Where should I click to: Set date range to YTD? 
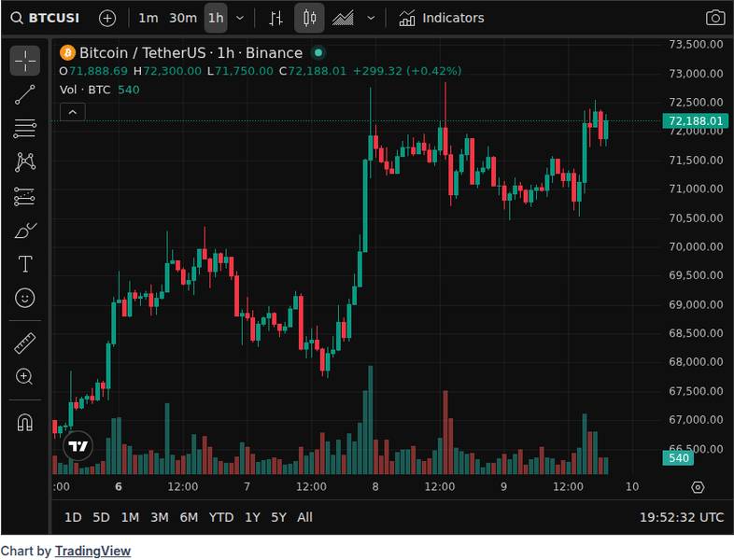tap(221, 517)
